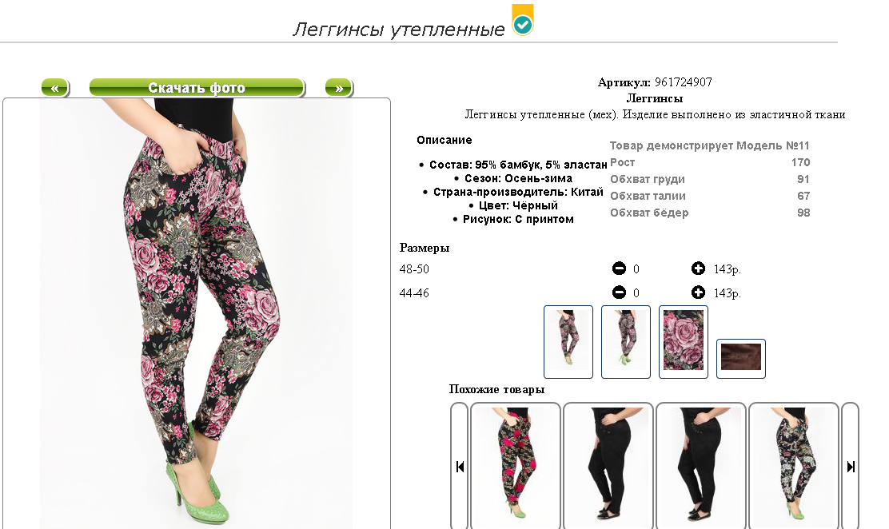This screenshot has height=529, width=889.
Task: Click minus icon for size 44-46
Action: [x=619, y=292]
